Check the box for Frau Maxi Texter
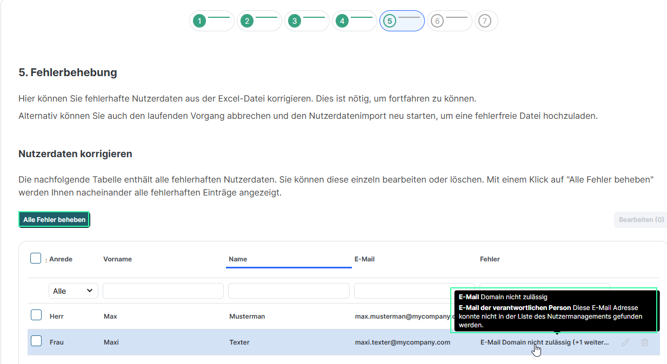The width and height of the screenshot is (667, 364). pyautogui.click(x=36, y=341)
